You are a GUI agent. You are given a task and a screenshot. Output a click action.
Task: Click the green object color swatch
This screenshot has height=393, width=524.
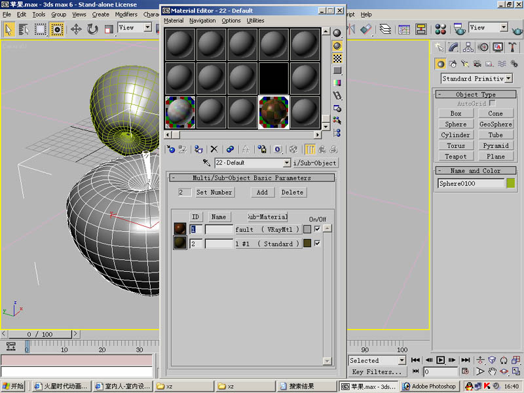click(x=510, y=183)
